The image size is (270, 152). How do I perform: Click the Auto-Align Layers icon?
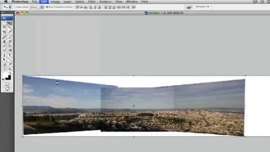click(134, 7)
